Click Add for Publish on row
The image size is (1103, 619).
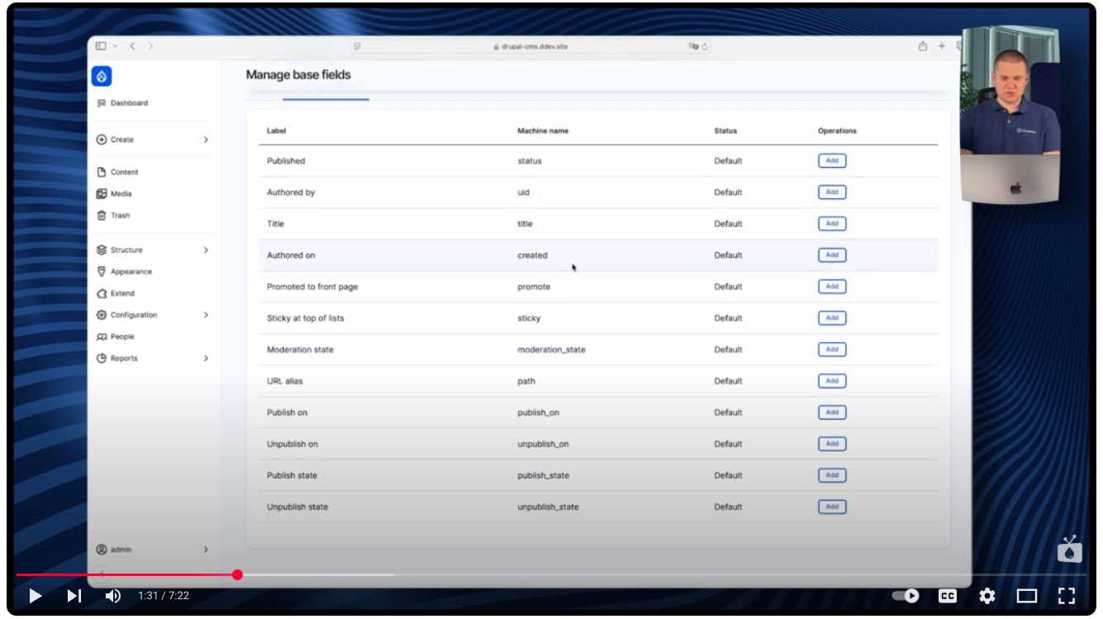coord(832,412)
